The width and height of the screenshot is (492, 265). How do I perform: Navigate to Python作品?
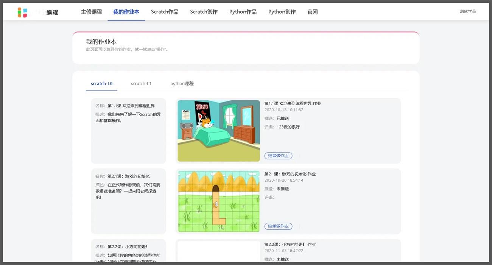tap(243, 12)
